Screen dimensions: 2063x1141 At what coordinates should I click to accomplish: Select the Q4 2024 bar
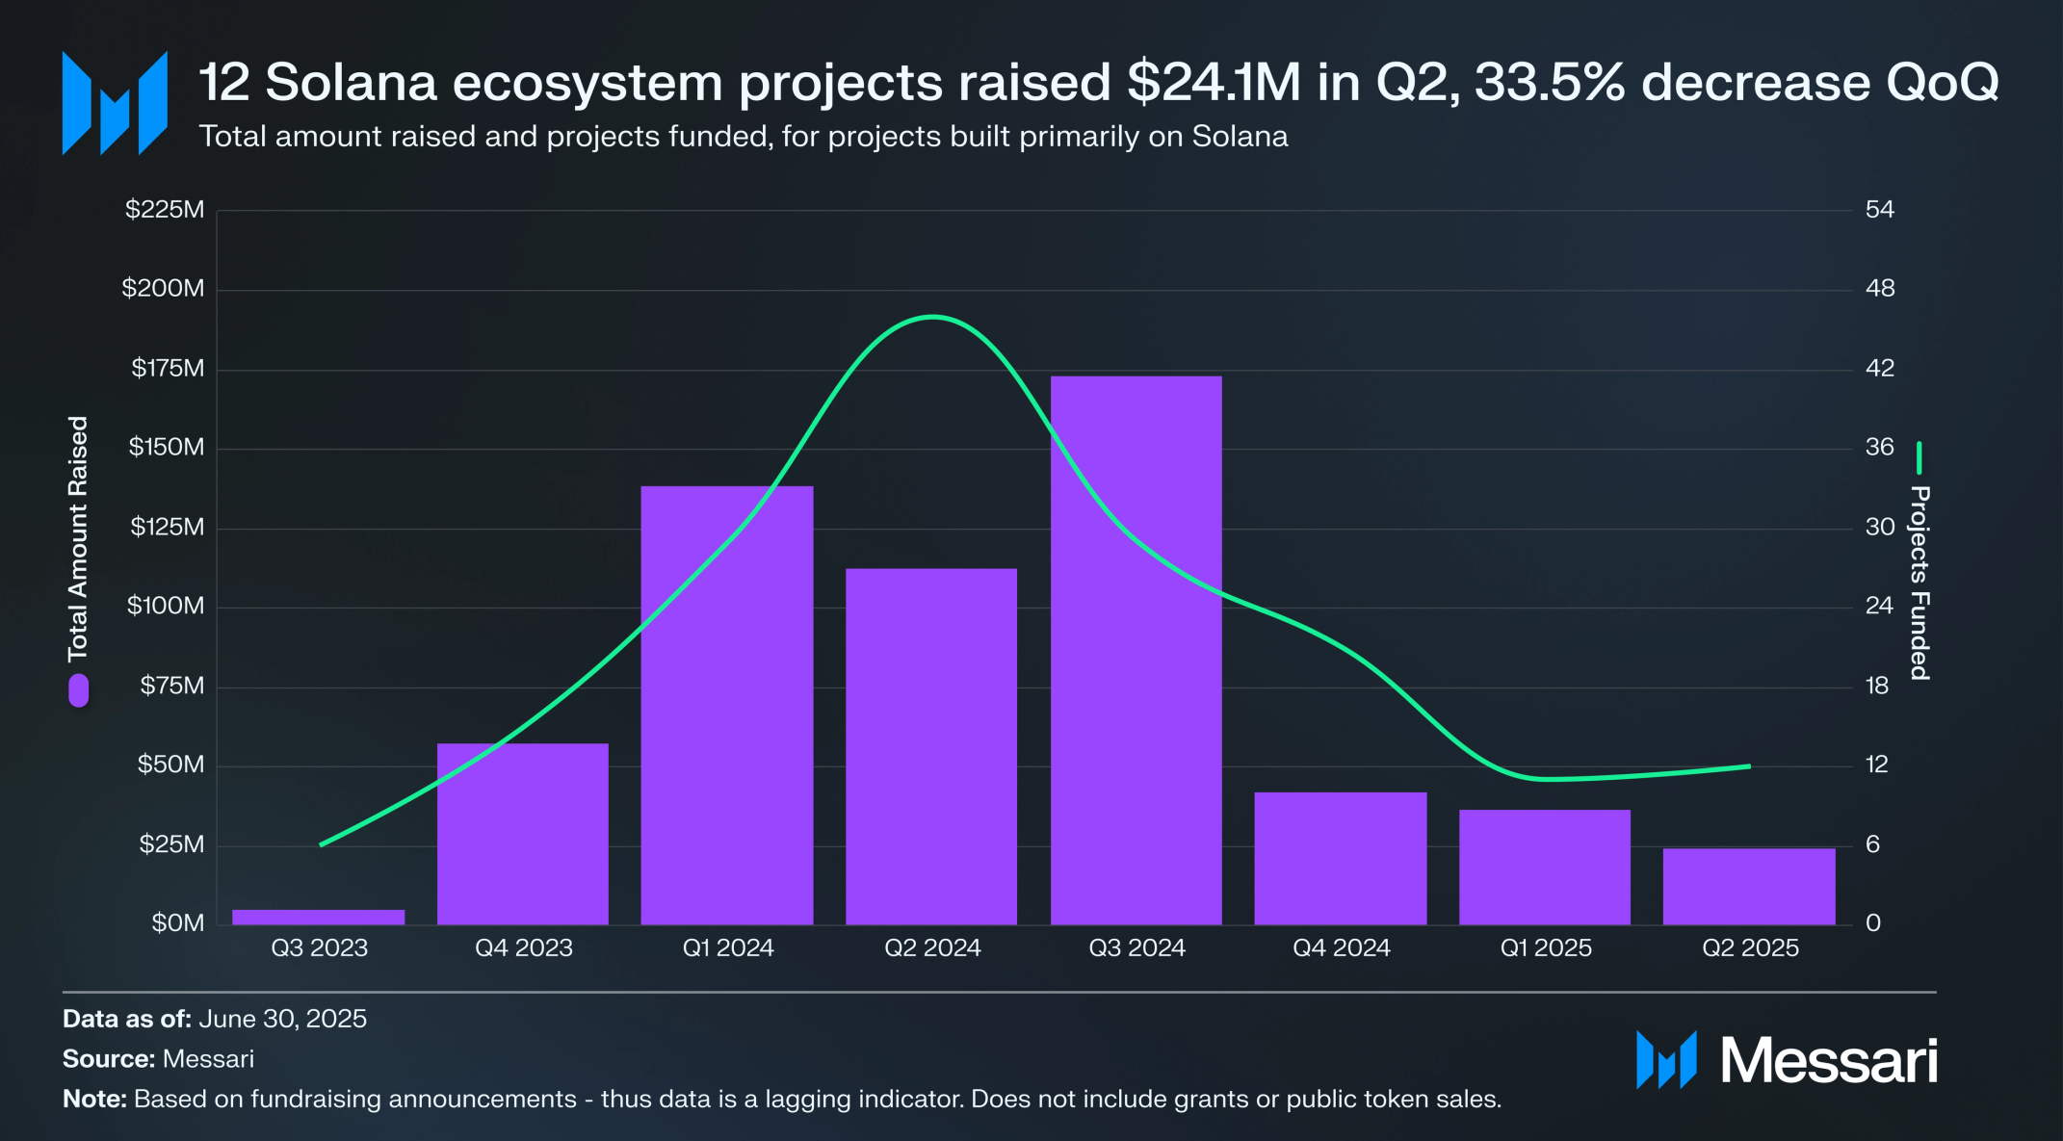tap(1341, 858)
